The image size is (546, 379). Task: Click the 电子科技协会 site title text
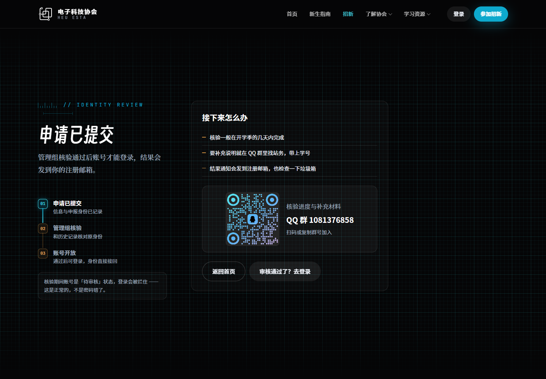click(77, 12)
